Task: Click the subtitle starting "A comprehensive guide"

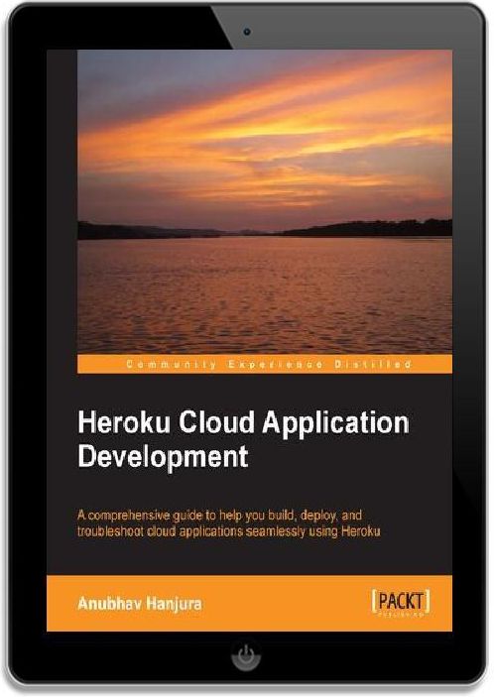Action: [x=228, y=523]
